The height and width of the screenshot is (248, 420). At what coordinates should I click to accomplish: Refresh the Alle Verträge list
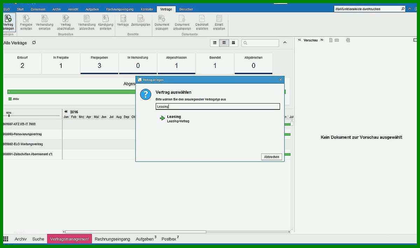pos(34,43)
